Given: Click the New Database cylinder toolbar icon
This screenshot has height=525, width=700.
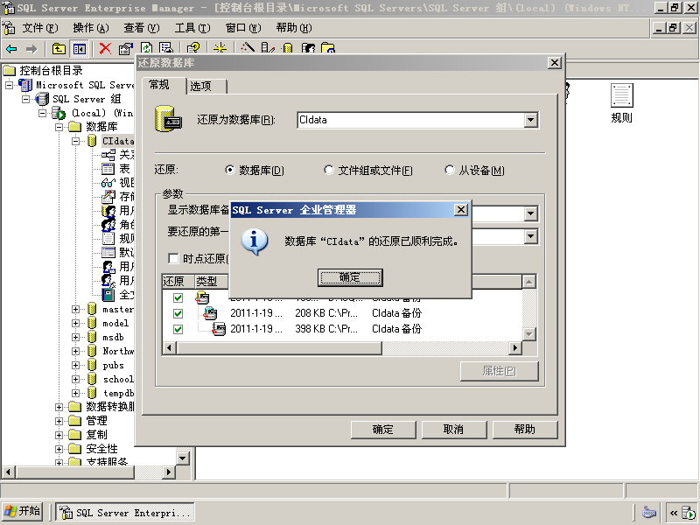Looking at the screenshot, I should tap(288, 49).
